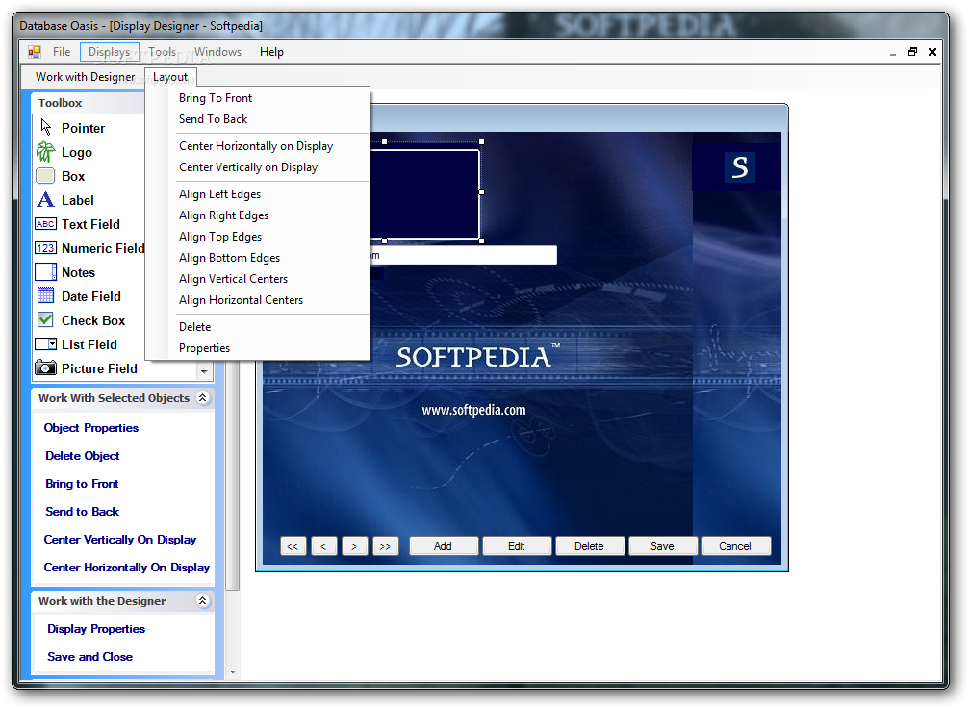Click the Edit button on display
This screenshot has width=969, height=709.
coord(516,546)
